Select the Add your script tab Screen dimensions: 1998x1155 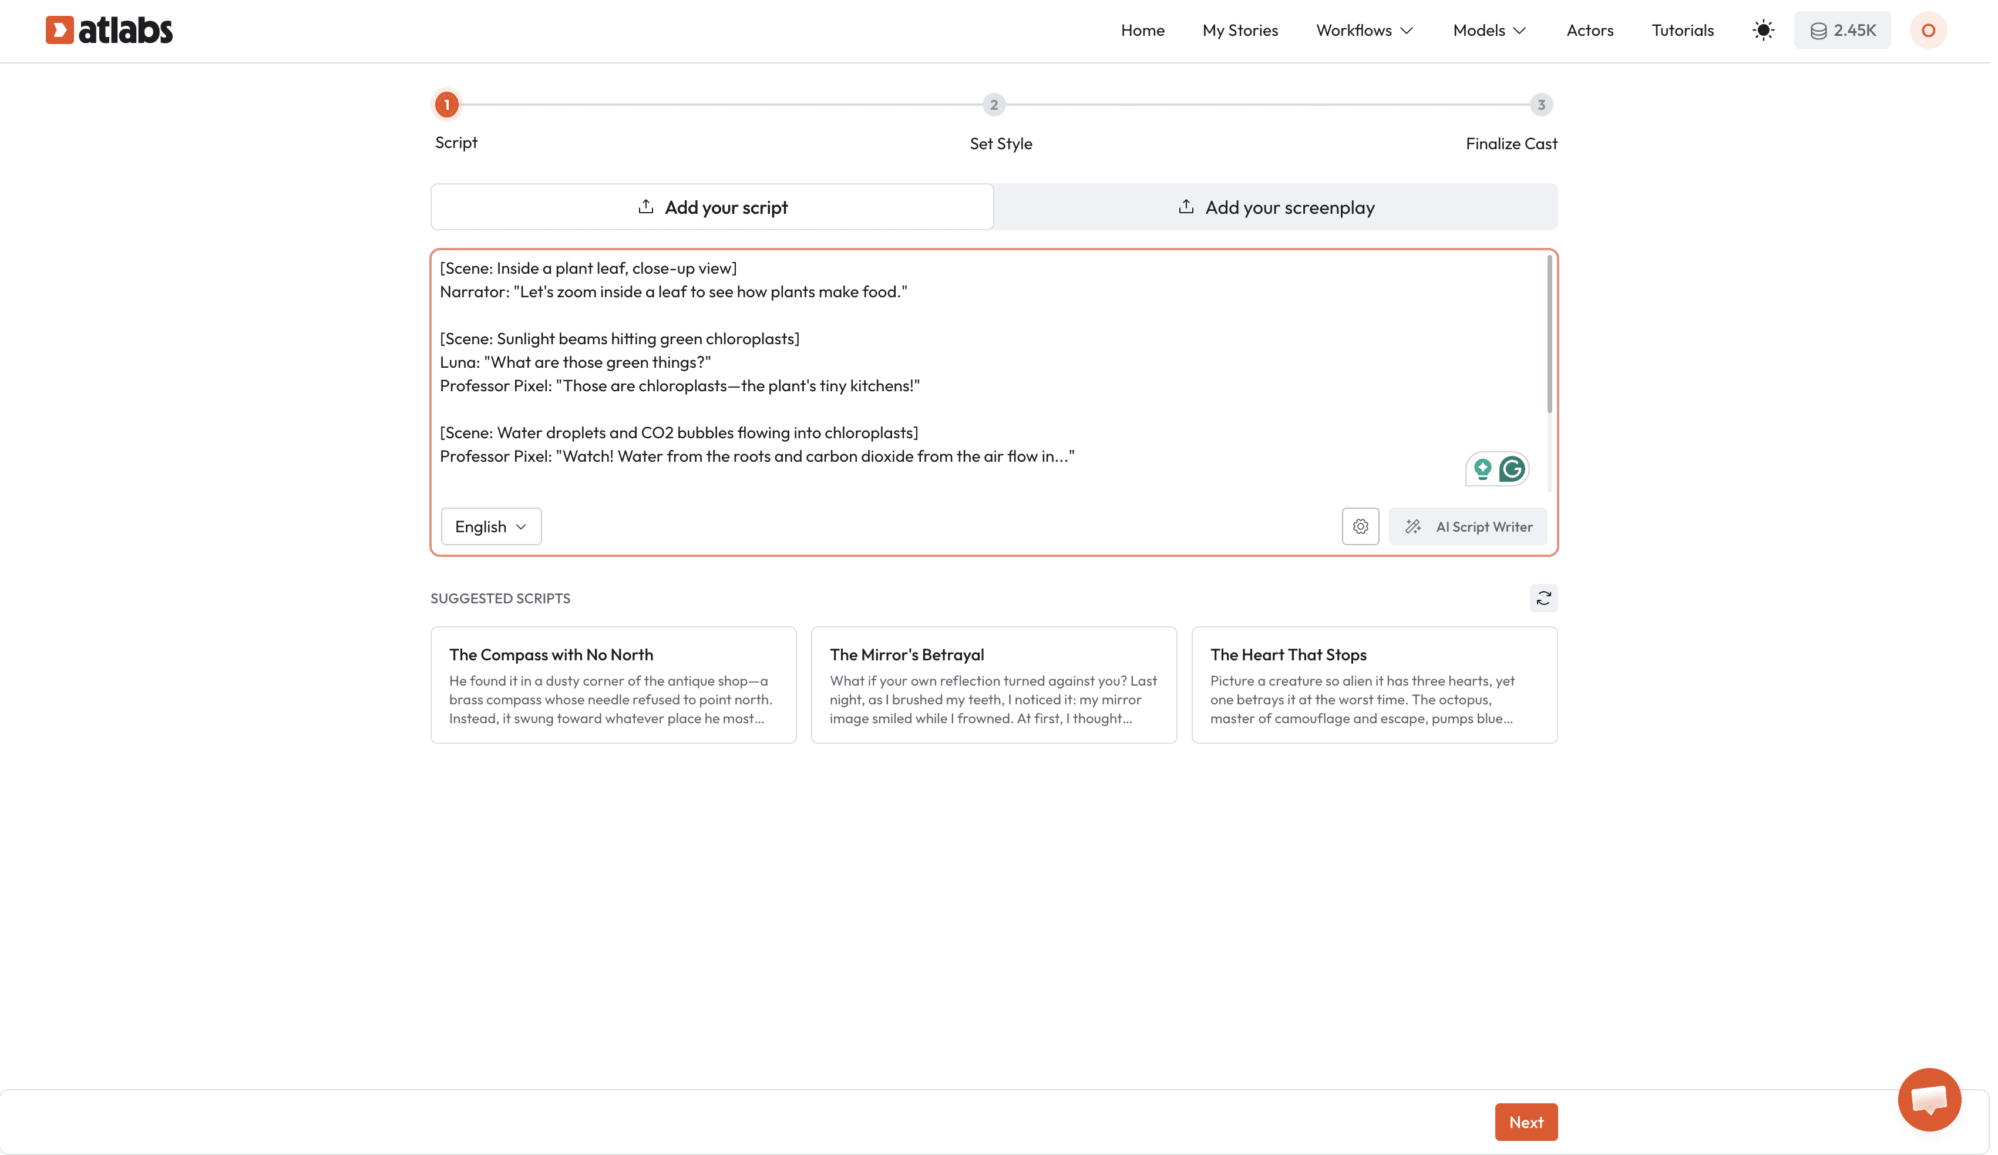[711, 207]
